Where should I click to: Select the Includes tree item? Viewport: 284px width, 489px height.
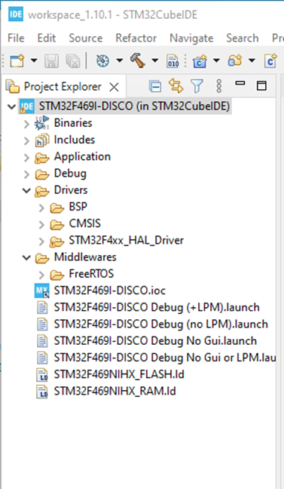coord(75,140)
